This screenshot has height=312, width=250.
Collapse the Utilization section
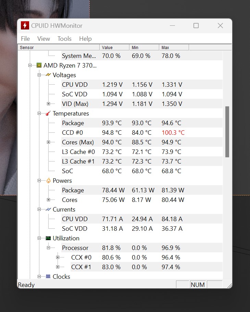point(39,238)
